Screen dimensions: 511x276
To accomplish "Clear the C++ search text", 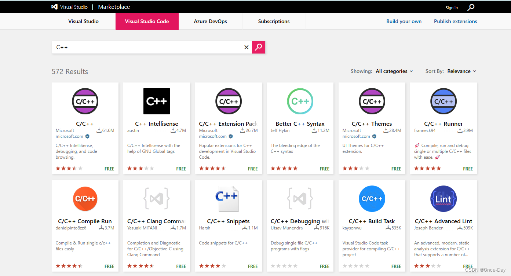I will (x=247, y=47).
